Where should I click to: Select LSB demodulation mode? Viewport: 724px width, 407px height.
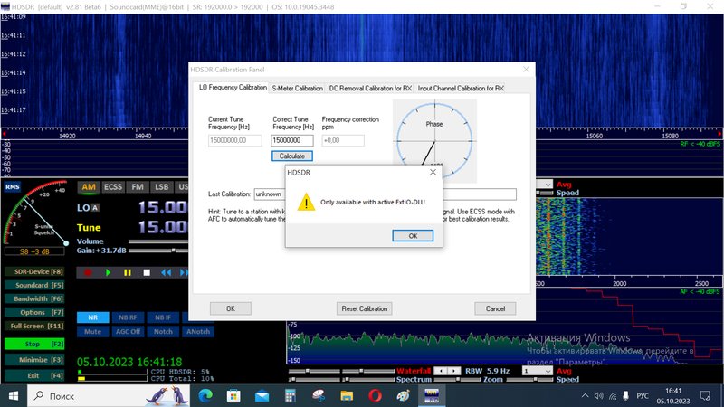coord(161,187)
